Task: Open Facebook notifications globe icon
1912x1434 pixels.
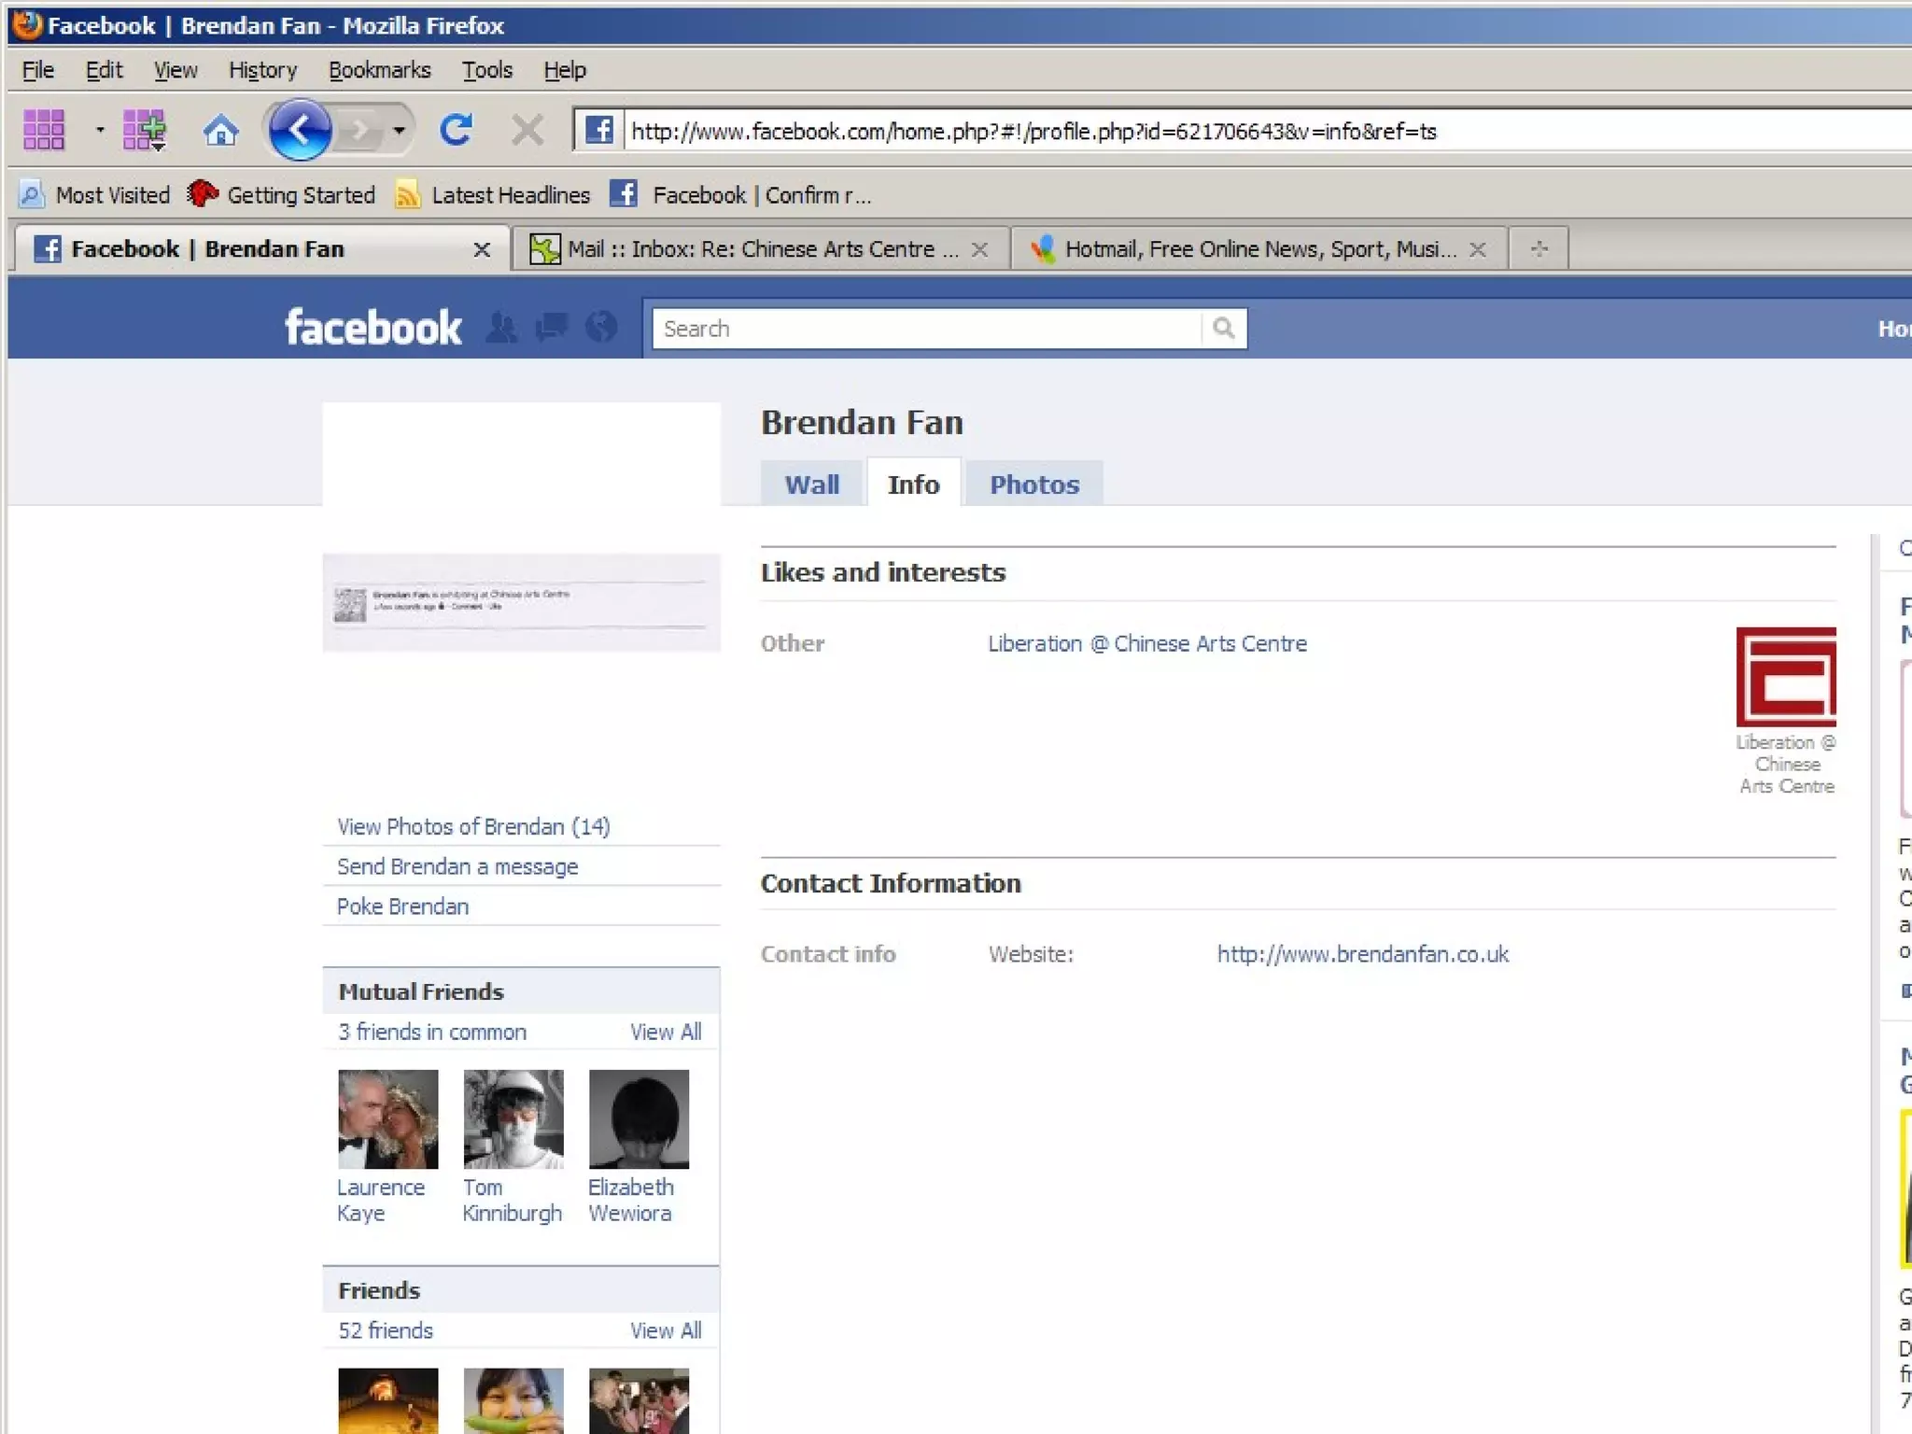Action: (601, 328)
